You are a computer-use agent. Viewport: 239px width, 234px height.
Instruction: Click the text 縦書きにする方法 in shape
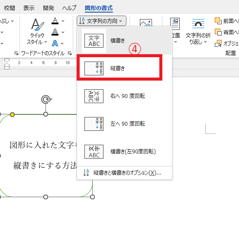click(45, 166)
